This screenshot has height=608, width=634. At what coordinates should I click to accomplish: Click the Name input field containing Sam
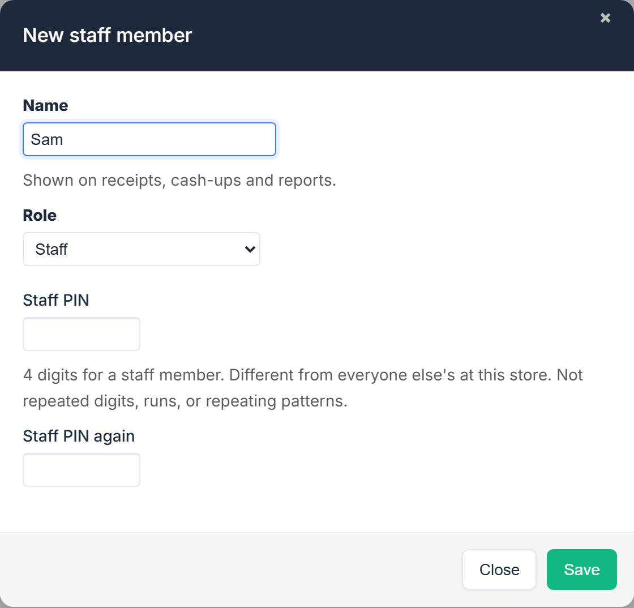point(149,139)
